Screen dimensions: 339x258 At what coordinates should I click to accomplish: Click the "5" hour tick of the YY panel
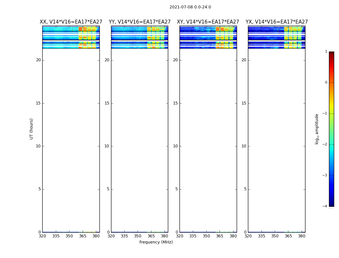tap(108, 189)
